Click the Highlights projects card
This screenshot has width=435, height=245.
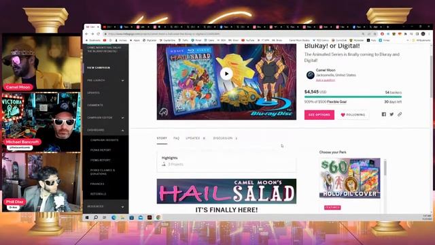click(x=226, y=161)
